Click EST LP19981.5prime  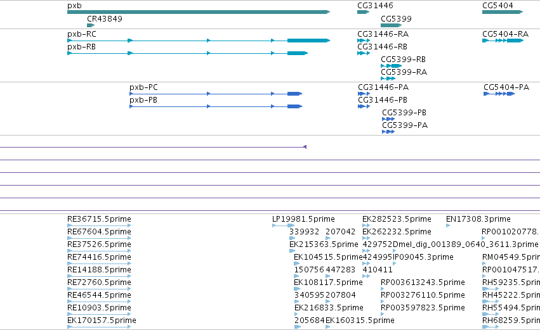point(303,219)
